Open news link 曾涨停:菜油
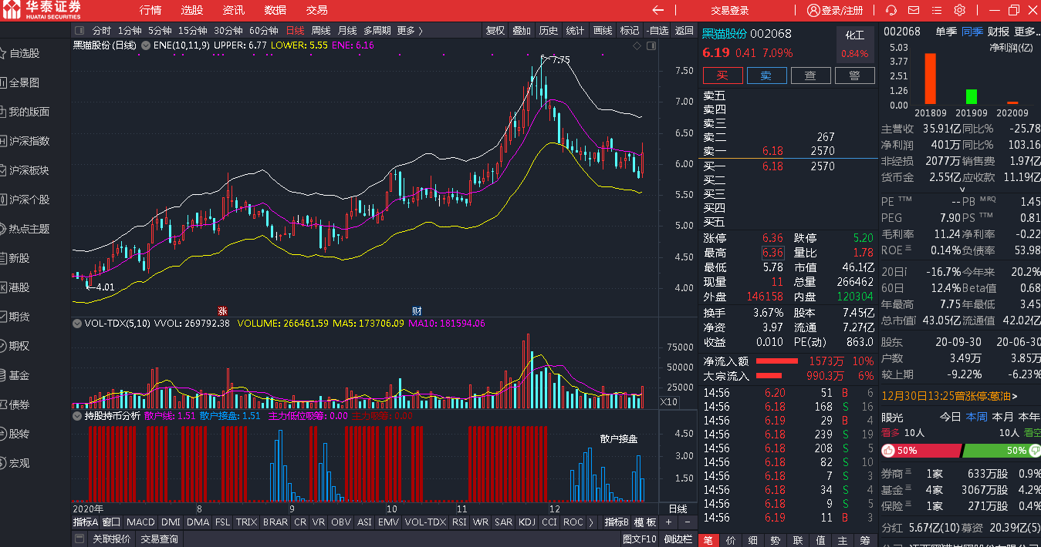 tap(985, 396)
